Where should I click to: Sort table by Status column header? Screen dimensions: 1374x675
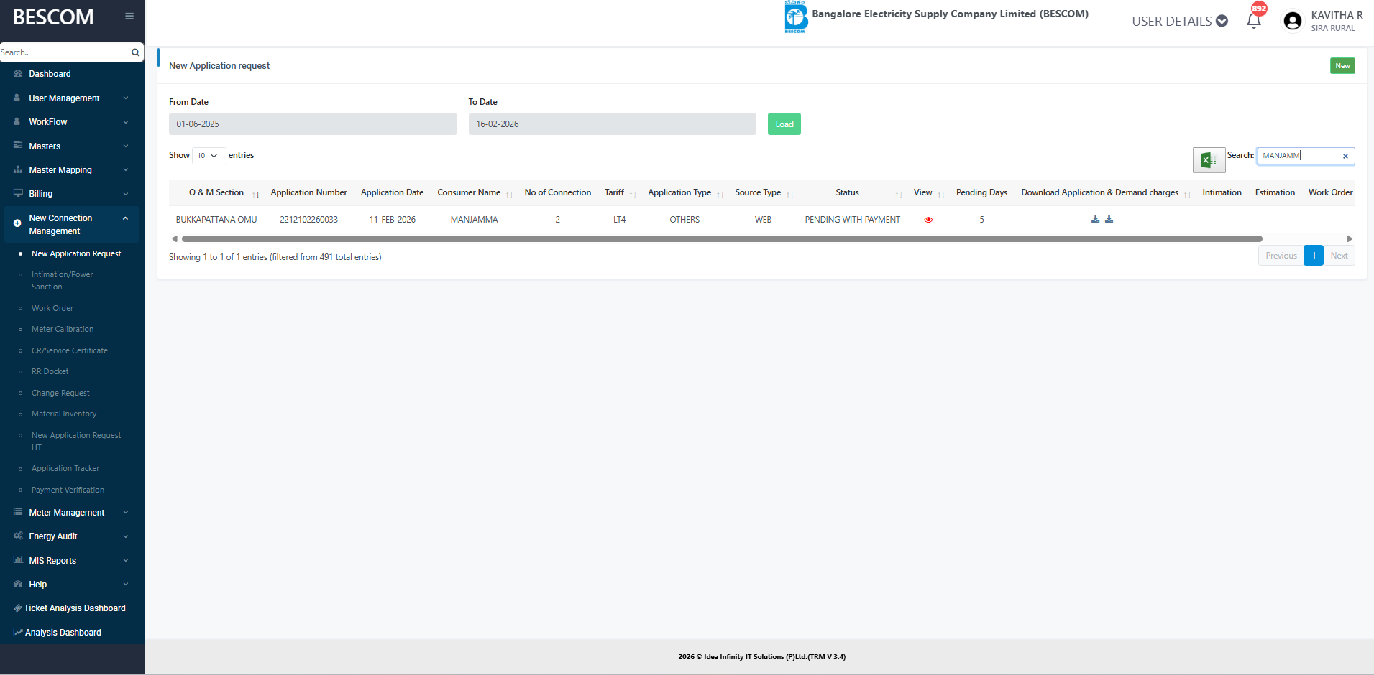coord(847,192)
